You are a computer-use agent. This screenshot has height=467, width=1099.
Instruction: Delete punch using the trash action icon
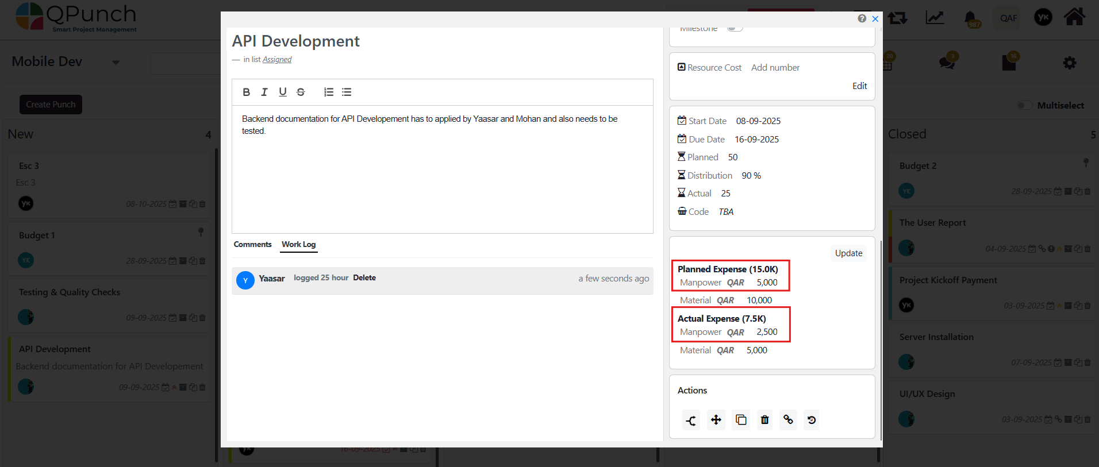pos(764,420)
